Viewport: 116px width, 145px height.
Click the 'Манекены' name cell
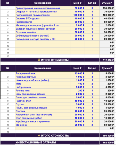(x=43, y=125)
